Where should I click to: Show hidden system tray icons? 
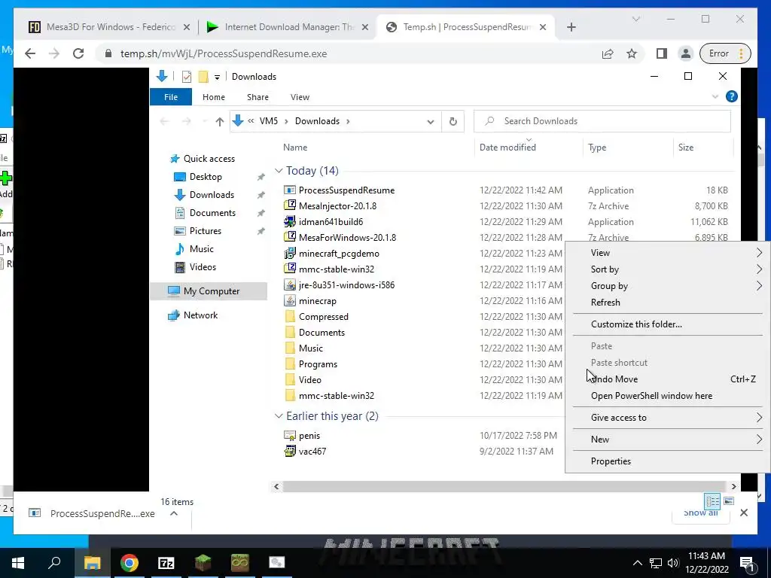(637, 563)
